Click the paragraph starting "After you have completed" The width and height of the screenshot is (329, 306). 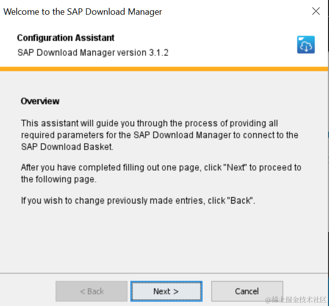[161, 174]
